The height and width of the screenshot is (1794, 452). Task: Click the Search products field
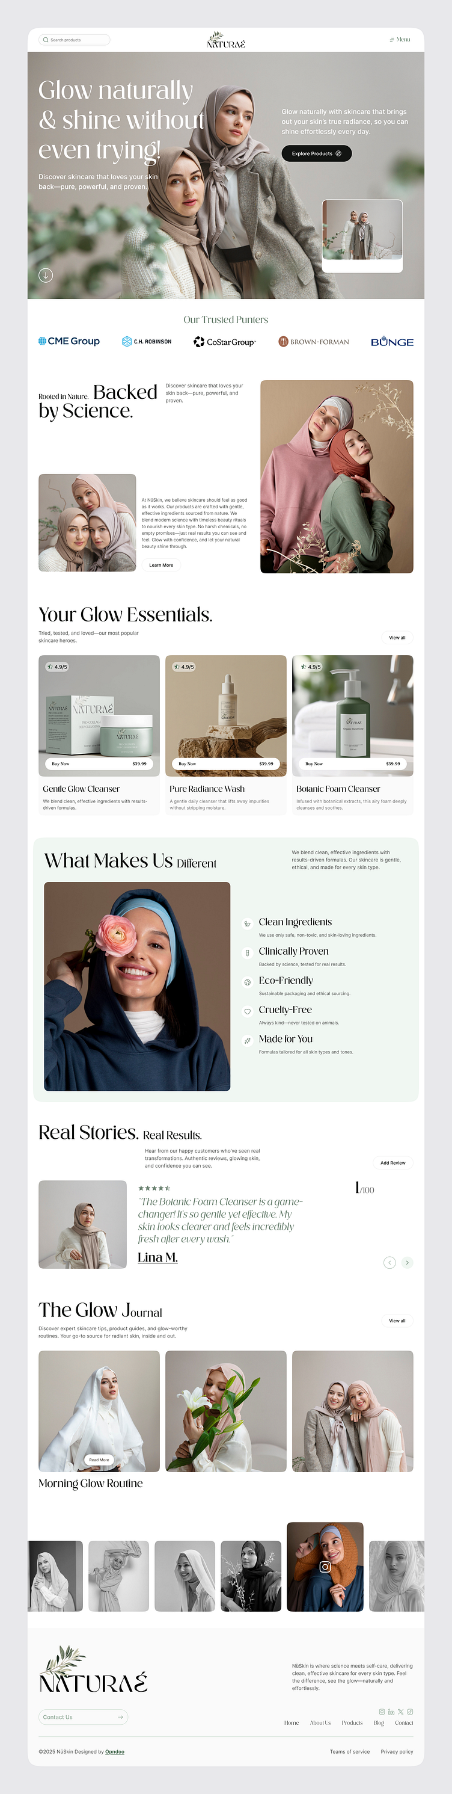tap(75, 40)
